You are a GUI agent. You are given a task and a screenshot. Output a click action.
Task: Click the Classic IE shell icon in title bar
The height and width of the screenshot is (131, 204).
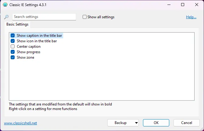point(5,5)
